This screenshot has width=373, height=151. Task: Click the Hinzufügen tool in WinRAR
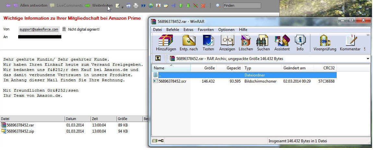coord(166,43)
